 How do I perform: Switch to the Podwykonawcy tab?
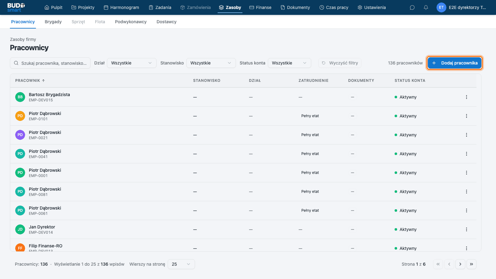tap(131, 22)
